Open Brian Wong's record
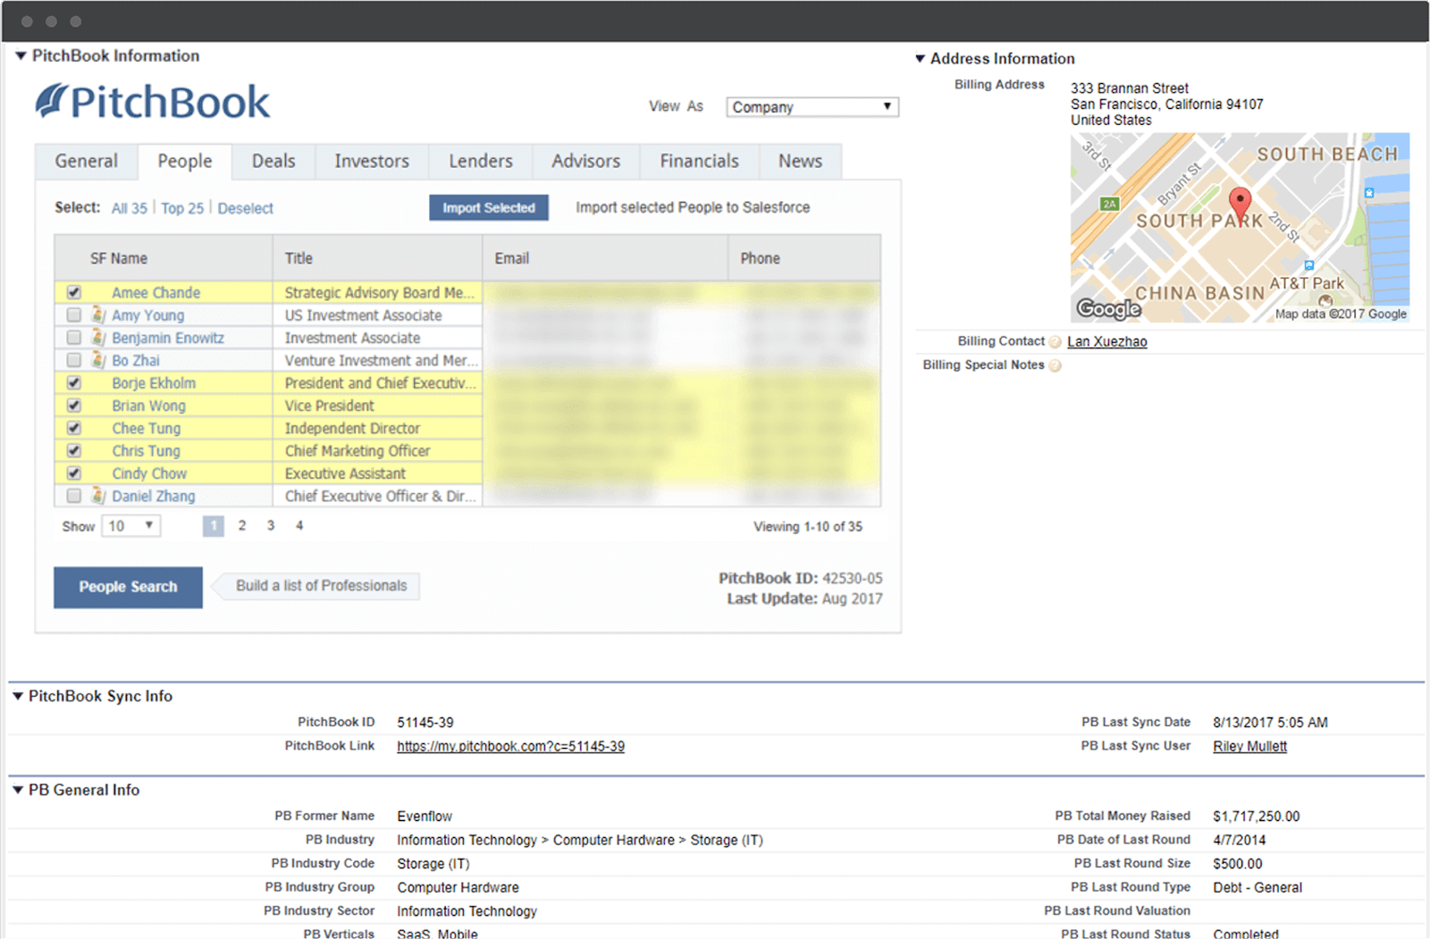The width and height of the screenshot is (1430, 939). point(149,405)
